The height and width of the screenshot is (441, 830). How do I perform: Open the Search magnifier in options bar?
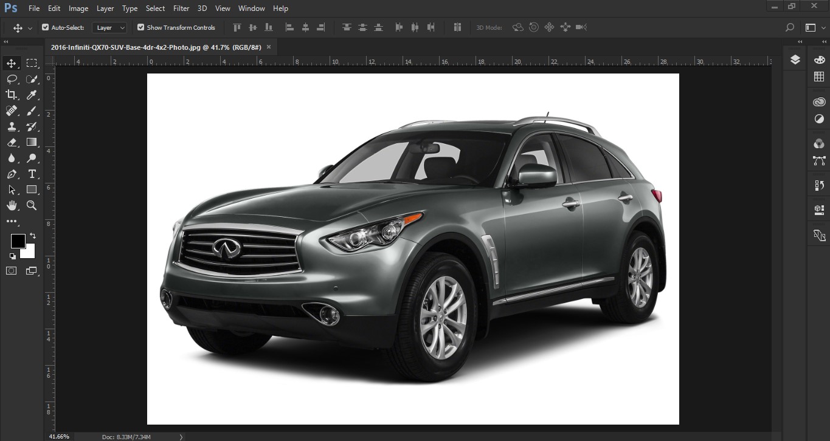(x=790, y=27)
